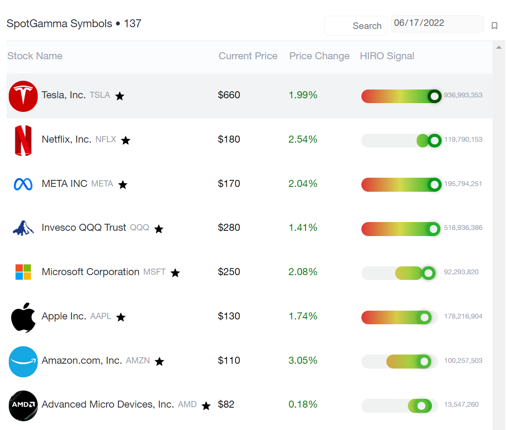
Task: Toggle the favorite star for TSLA
Action: (120, 96)
